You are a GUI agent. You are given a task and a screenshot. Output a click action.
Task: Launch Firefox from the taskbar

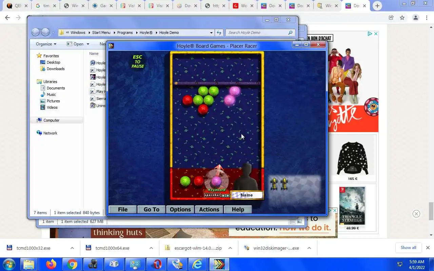click(51, 264)
